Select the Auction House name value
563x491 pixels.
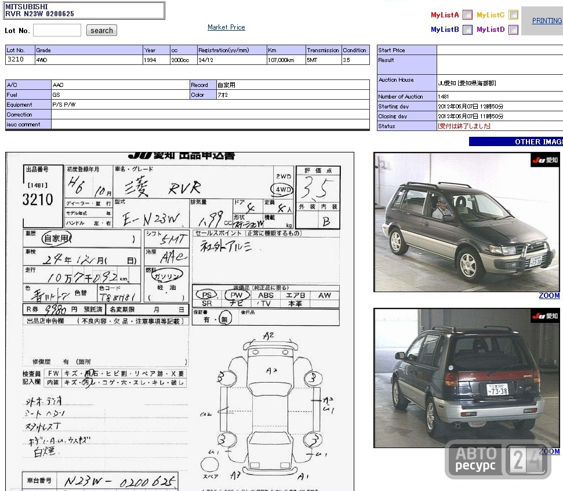click(467, 83)
